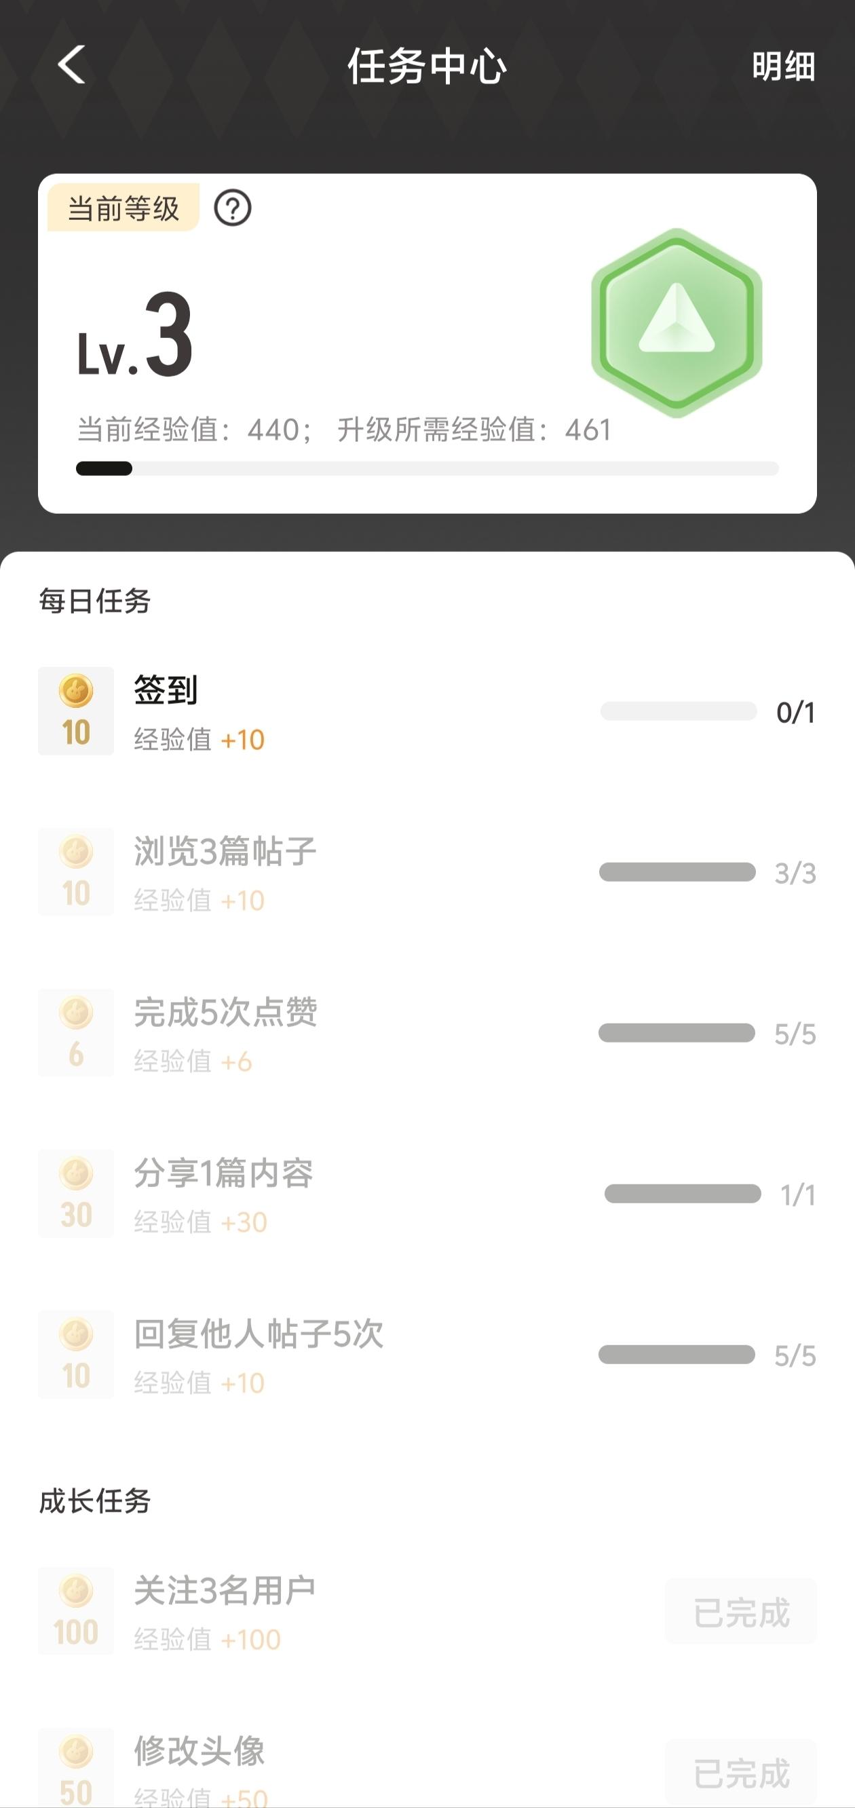Tap the 6-coin icon for 完成5次点赞

pos(76,1032)
